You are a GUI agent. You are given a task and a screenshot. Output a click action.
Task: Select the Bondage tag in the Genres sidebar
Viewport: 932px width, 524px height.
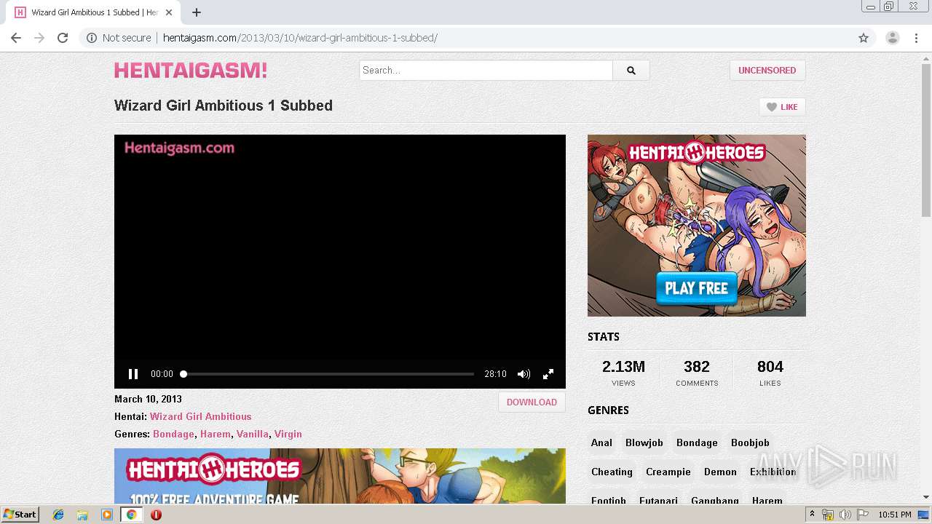click(697, 442)
